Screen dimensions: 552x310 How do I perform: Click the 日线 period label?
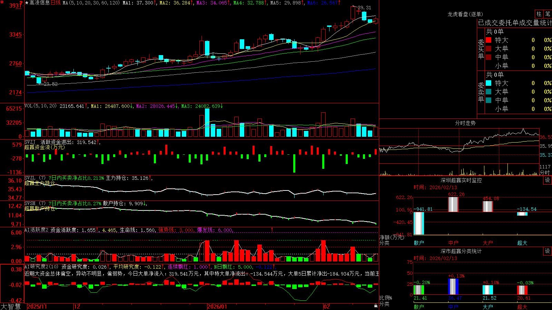point(56,3)
